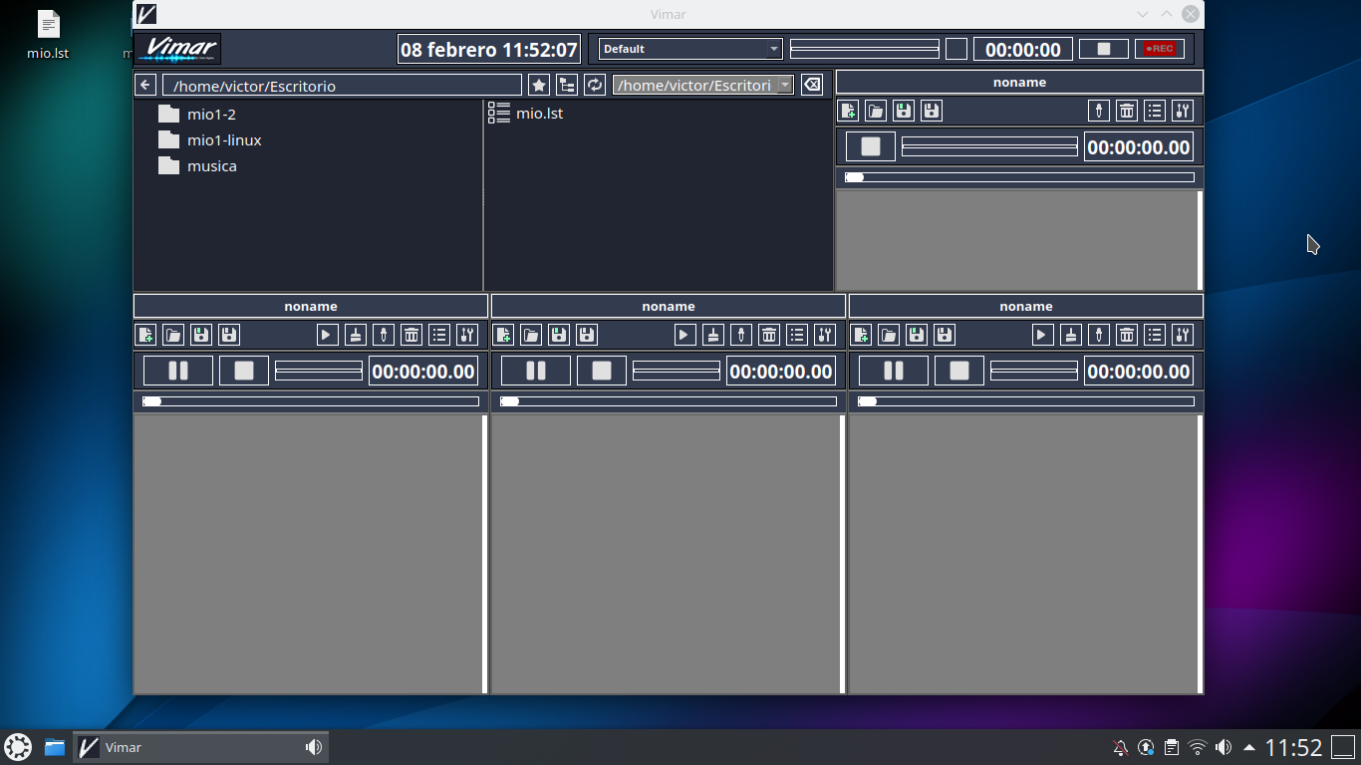Save playlist green-disk icon in middle player
The height and width of the screenshot is (765, 1361).
coord(559,335)
